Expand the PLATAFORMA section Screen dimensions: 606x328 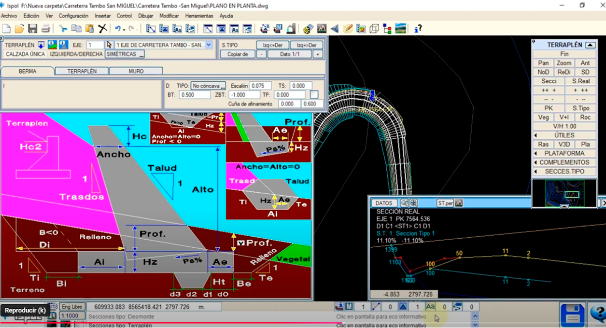coord(564,153)
